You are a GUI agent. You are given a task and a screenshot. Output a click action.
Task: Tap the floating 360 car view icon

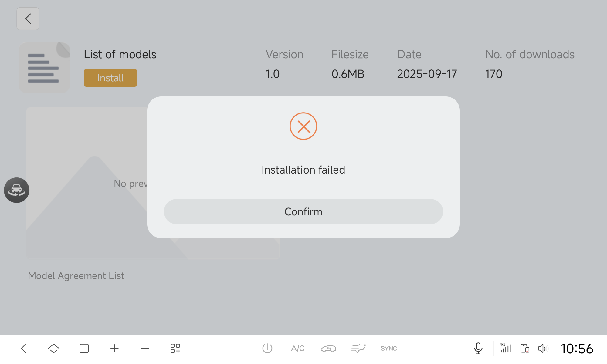tap(17, 190)
